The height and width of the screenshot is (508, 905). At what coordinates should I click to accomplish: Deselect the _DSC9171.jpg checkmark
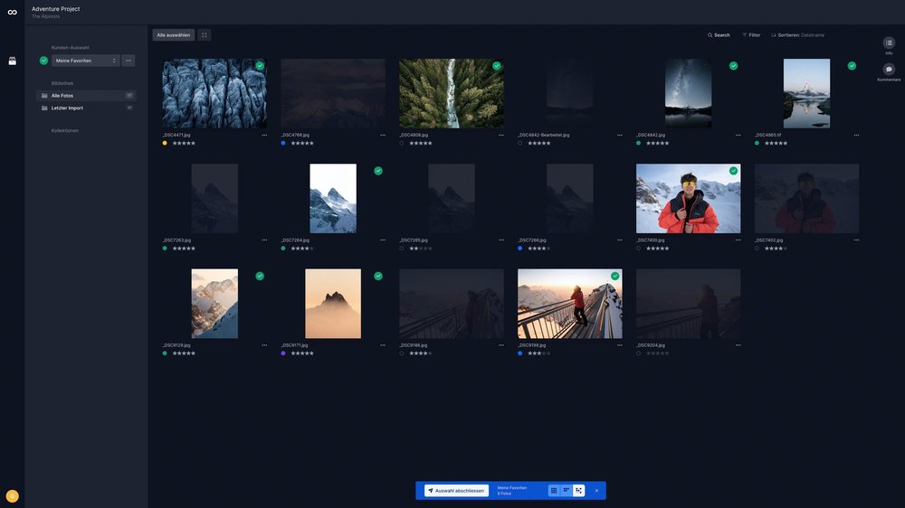pos(378,277)
